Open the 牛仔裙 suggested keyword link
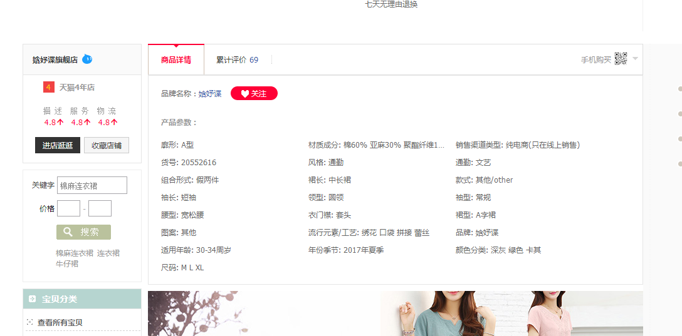The width and height of the screenshot is (682, 336). [67, 264]
